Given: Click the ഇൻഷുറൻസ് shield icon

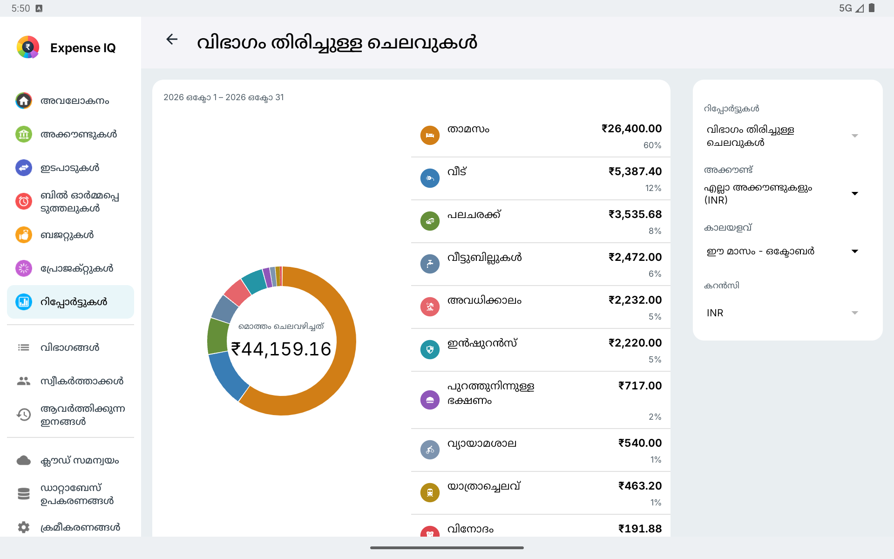Looking at the screenshot, I should click(430, 350).
